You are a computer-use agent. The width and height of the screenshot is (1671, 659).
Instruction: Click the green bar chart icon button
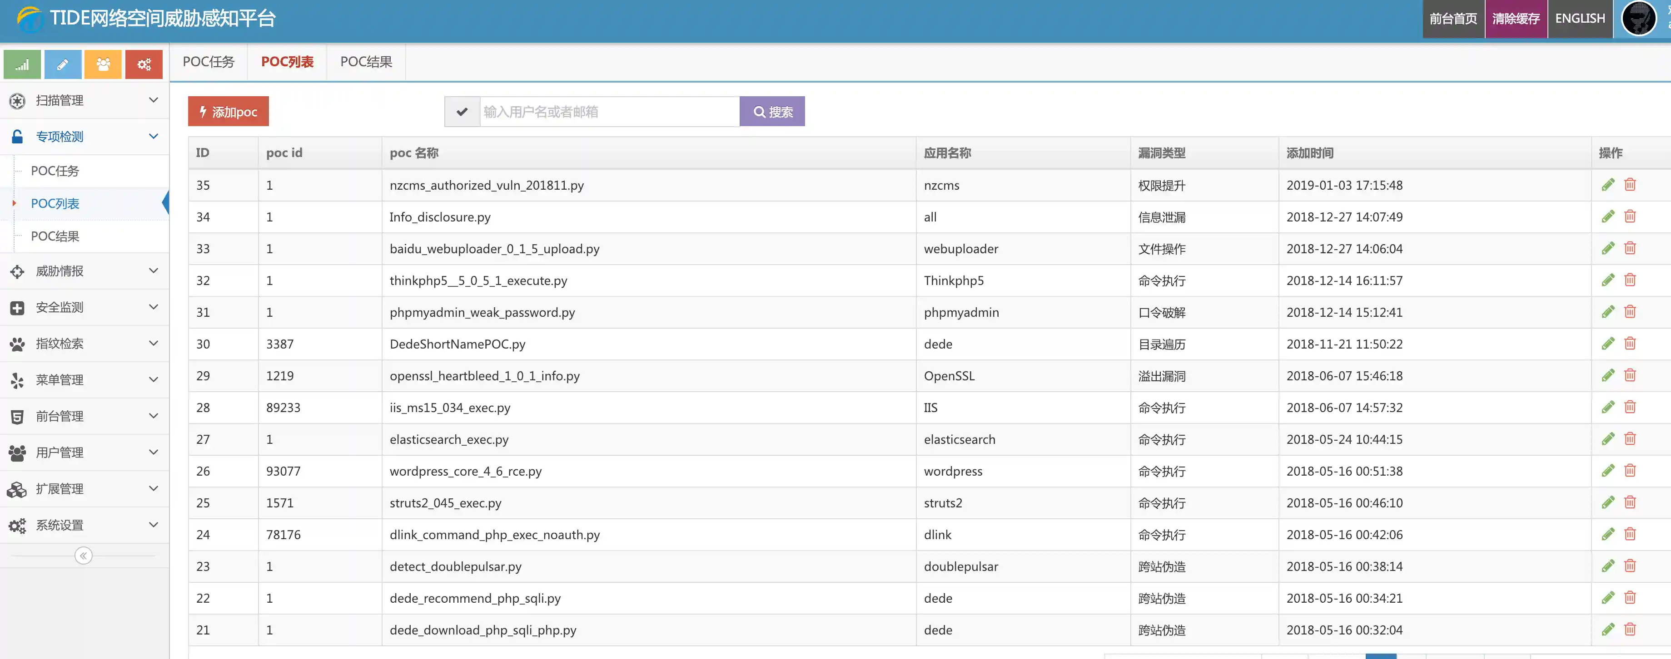[22, 64]
